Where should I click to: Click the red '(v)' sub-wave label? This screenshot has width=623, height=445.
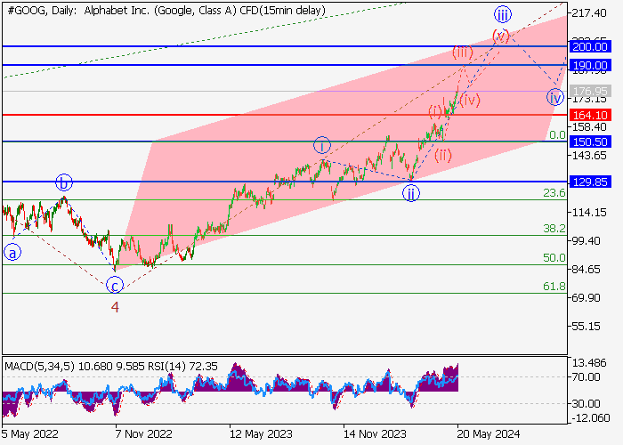(500, 36)
